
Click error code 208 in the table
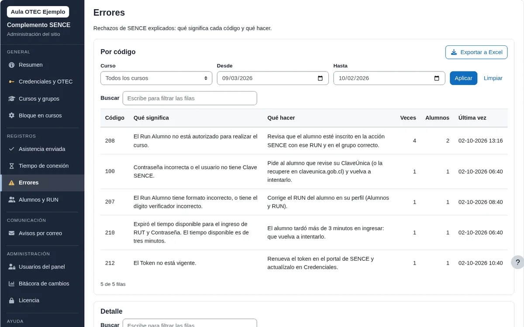click(110, 141)
